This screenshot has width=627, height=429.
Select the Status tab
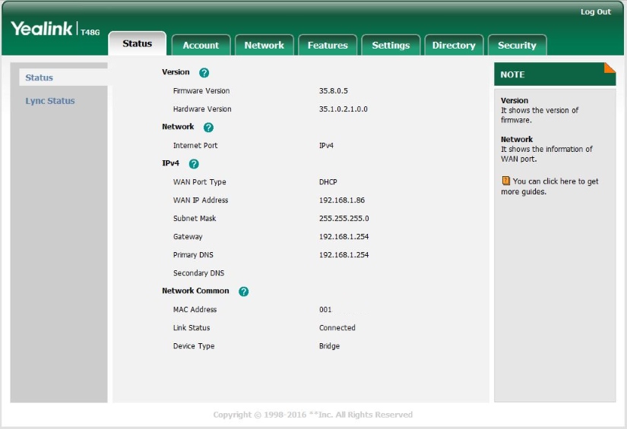point(138,44)
